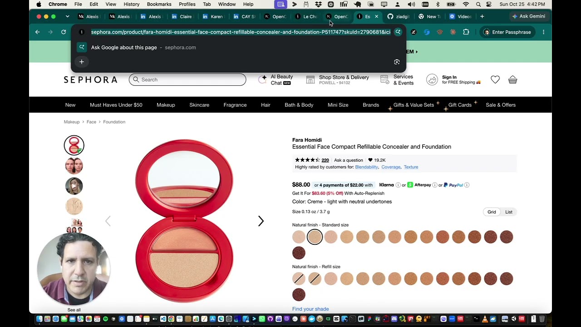Open the Fara Homidi brand link
This screenshot has height=327, width=581.
tap(307, 140)
